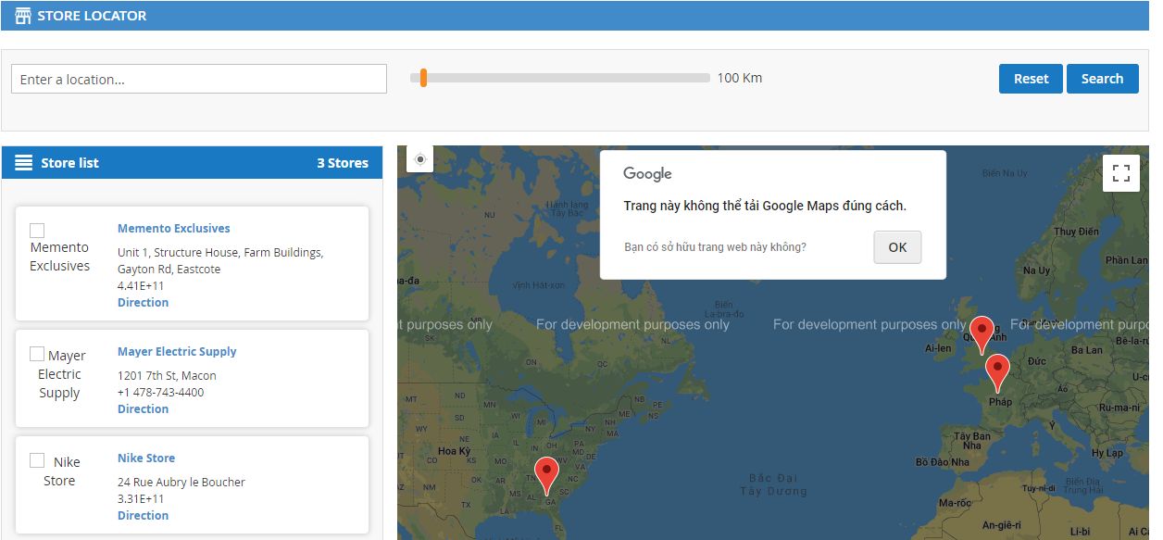Click the Store Locator shop icon
Image resolution: width=1163 pixels, height=540 pixels.
(23, 16)
